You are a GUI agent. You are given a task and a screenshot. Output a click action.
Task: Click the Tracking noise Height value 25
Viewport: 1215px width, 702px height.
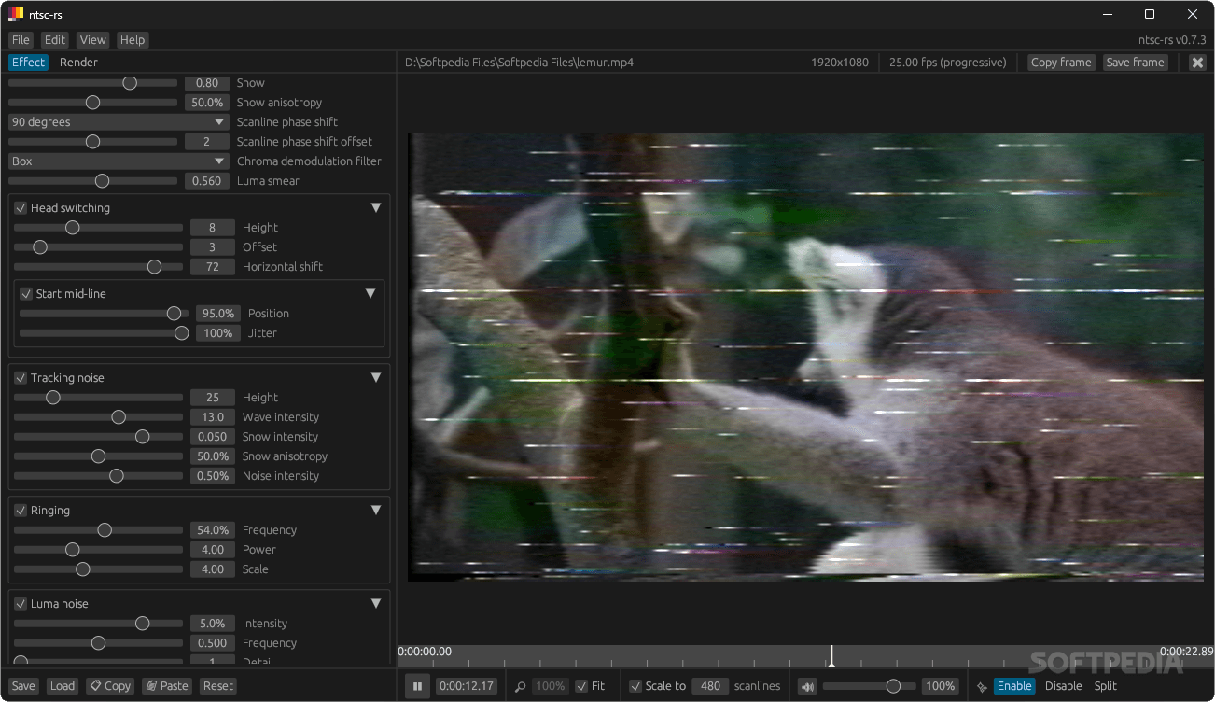click(213, 398)
